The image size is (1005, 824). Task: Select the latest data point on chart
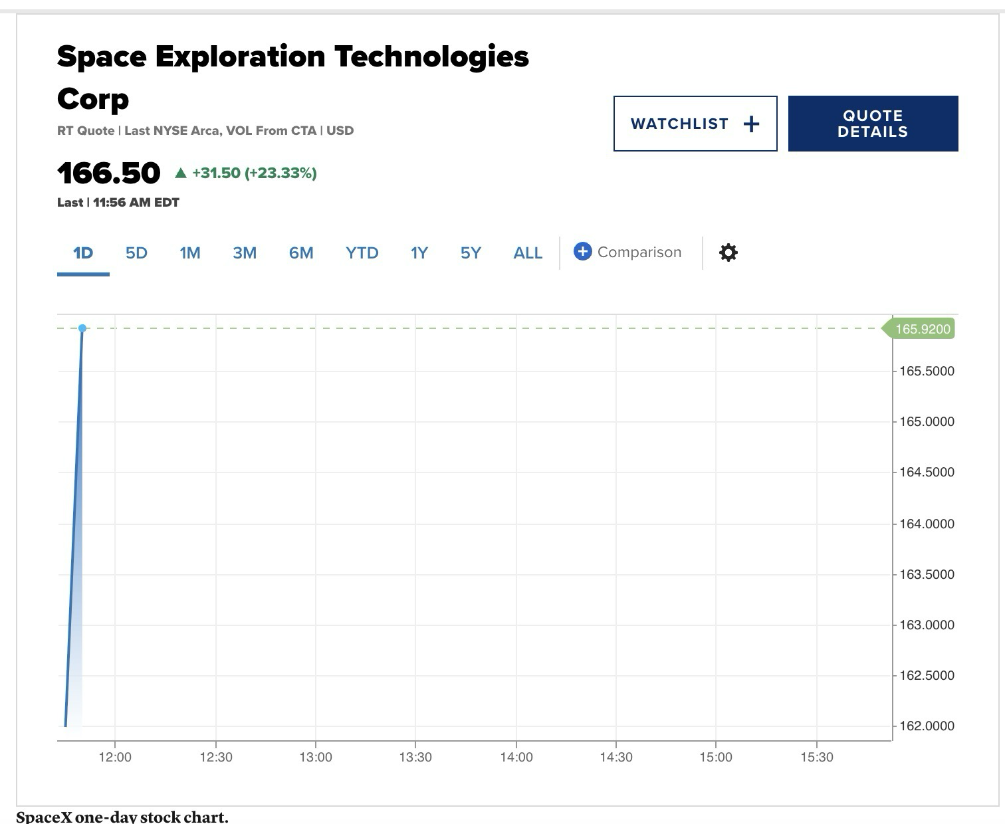point(82,328)
